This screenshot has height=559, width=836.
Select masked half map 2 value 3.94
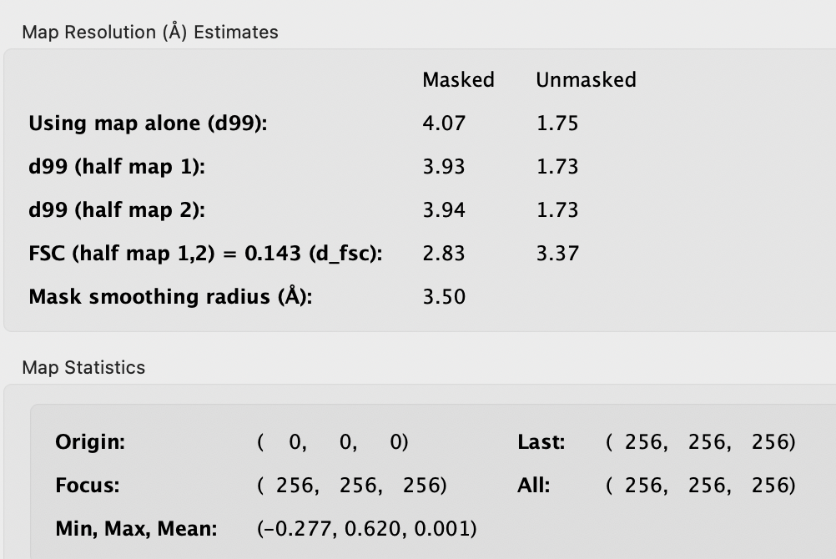tap(444, 210)
